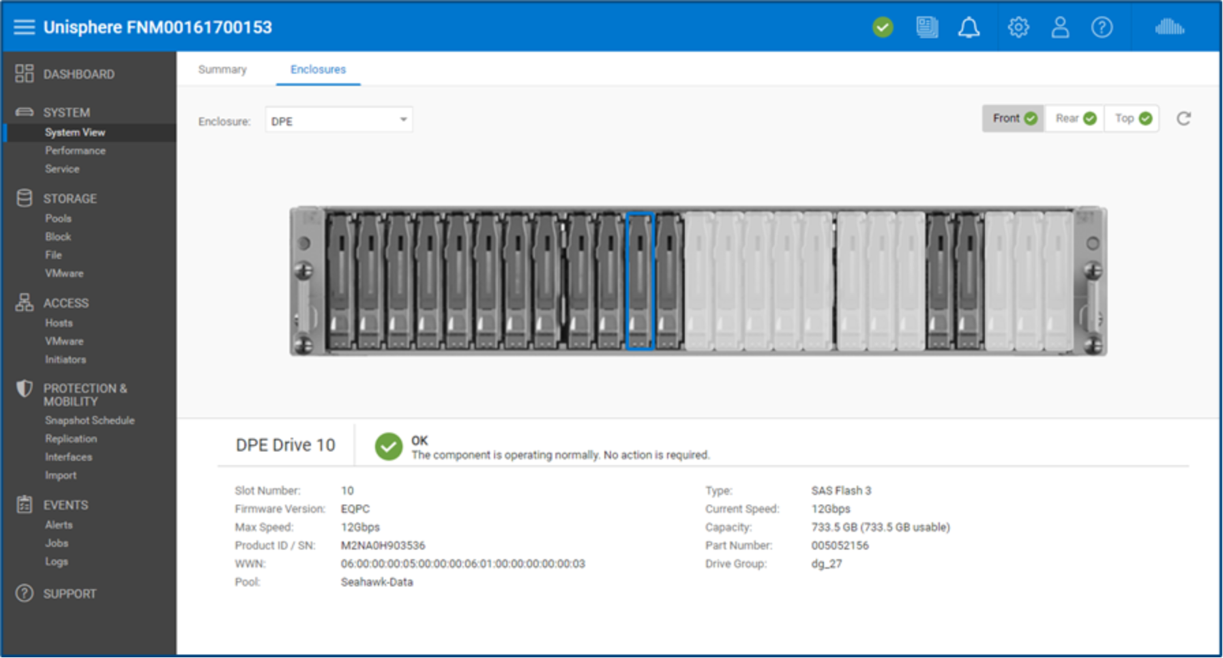
Task: Switch to the Summary tab
Action: [x=222, y=70]
